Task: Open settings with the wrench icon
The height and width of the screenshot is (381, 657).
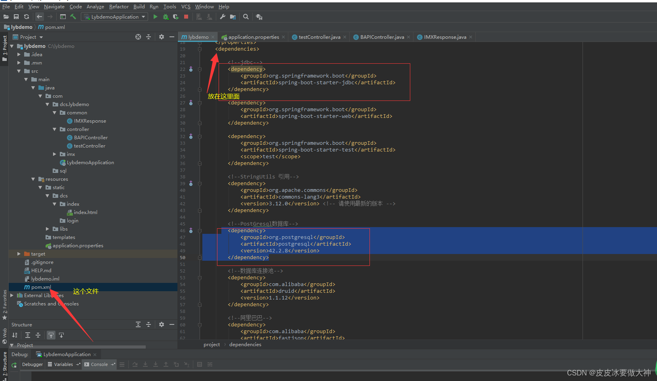Action: click(x=223, y=17)
